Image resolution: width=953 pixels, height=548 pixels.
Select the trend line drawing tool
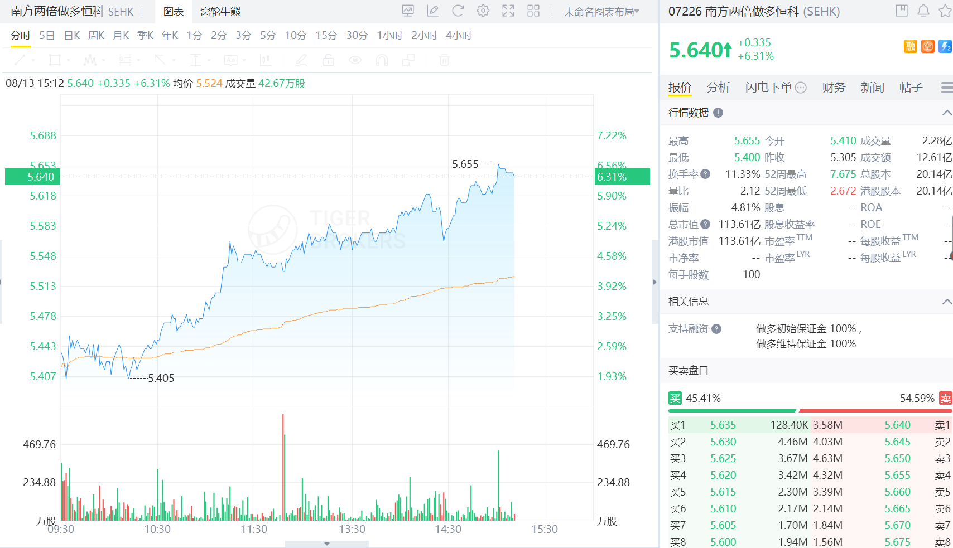pyautogui.click(x=21, y=60)
